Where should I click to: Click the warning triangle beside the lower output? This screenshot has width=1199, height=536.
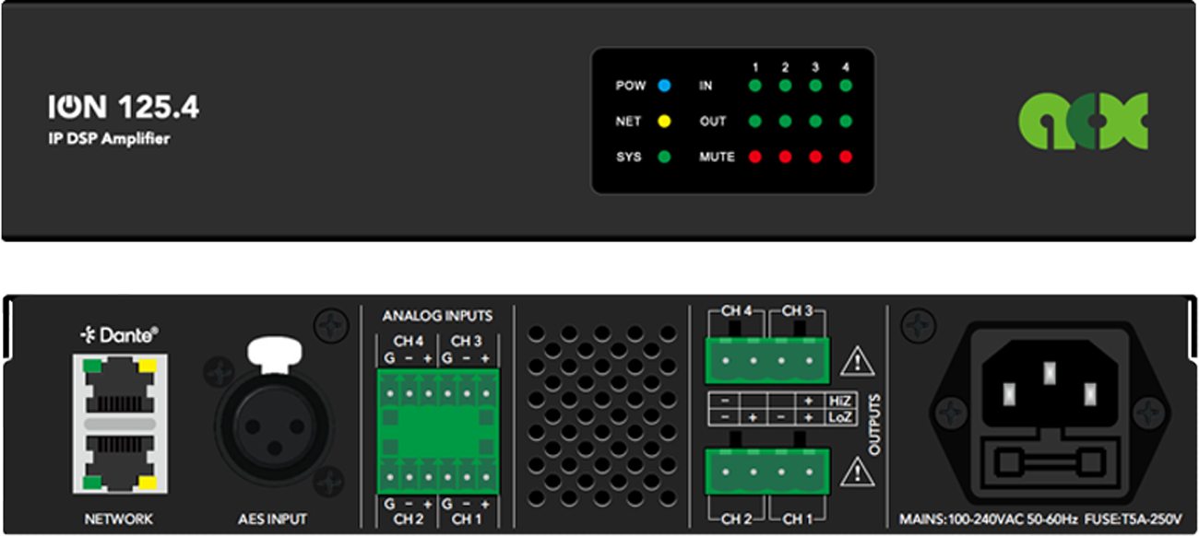860,472
